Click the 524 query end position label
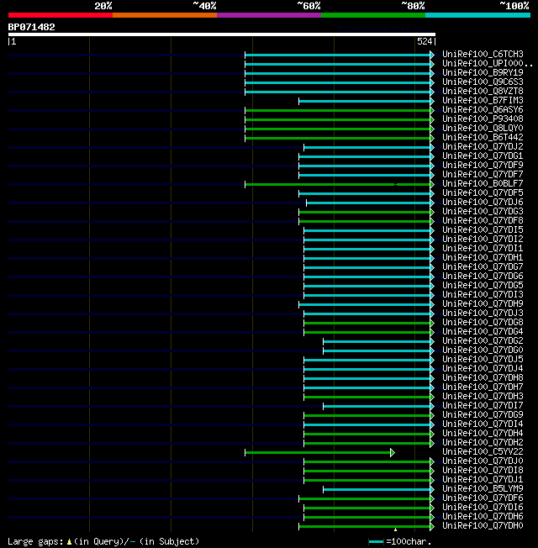 pyautogui.click(x=425, y=41)
